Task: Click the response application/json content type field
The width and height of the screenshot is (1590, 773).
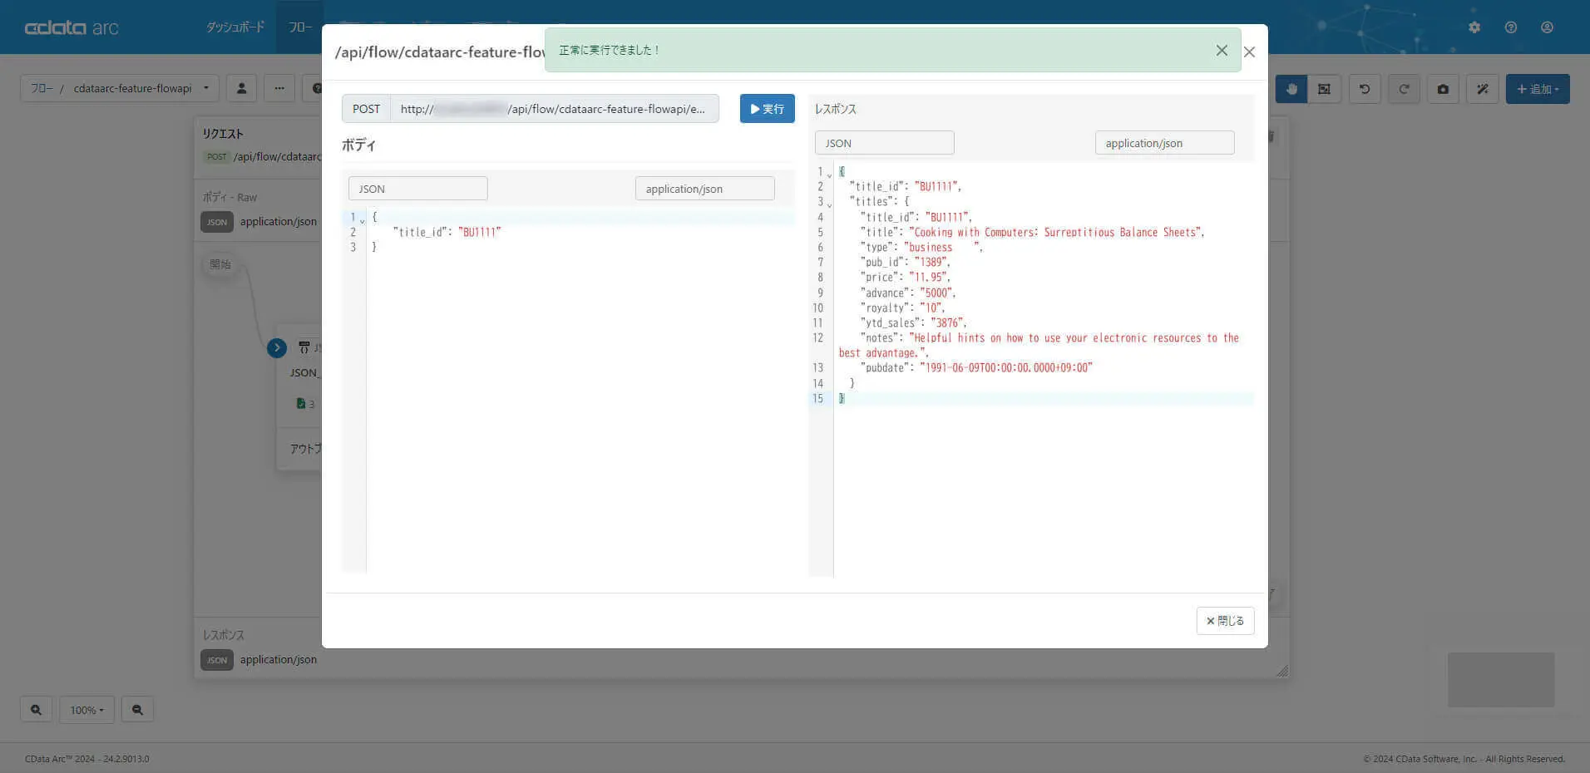Action: 1164,143
